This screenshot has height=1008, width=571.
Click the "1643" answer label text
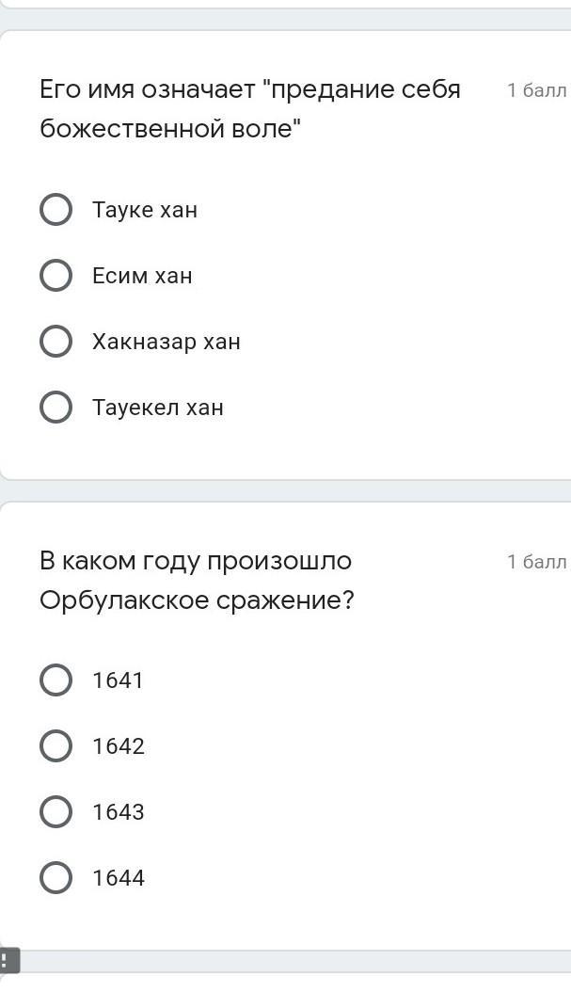[x=119, y=812]
